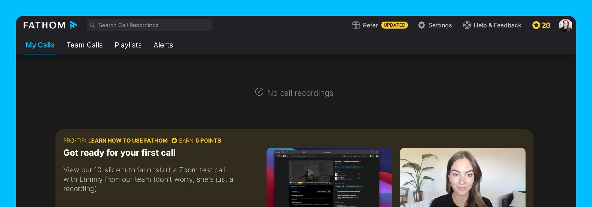The height and width of the screenshot is (207, 592).
Task: Click the Earn 5 Points star icon
Action: pos(174,140)
